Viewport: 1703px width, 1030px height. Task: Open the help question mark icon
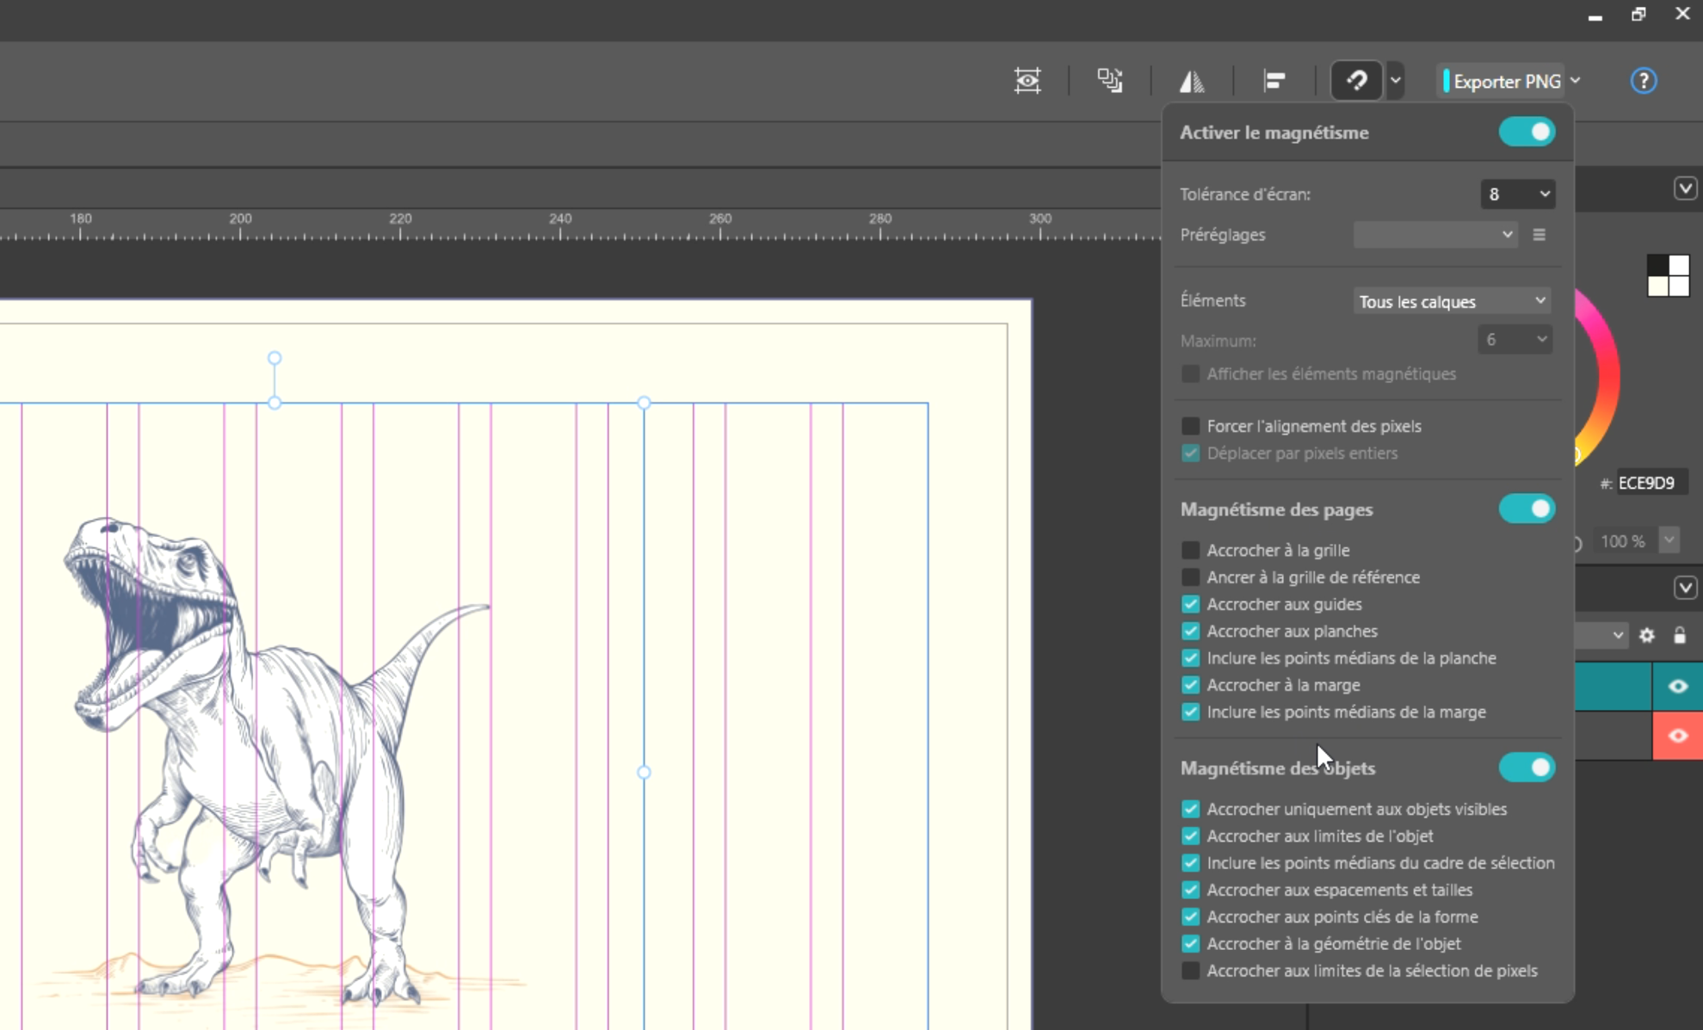1644,81
